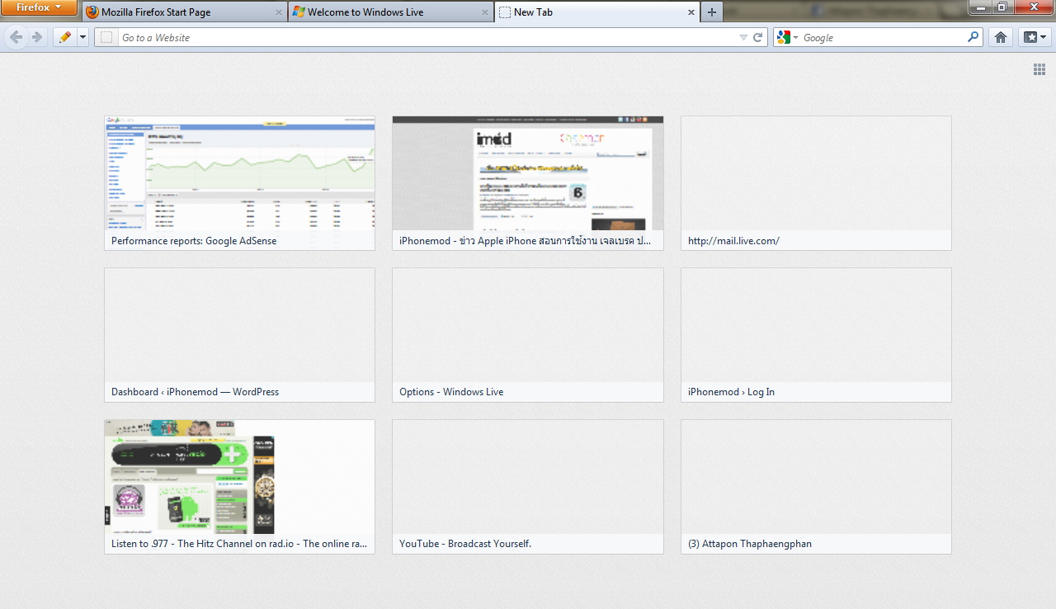This screenshot has height=609, width=1056.
Task: Open the orange Firefox menu button
Action: point(39,7)
